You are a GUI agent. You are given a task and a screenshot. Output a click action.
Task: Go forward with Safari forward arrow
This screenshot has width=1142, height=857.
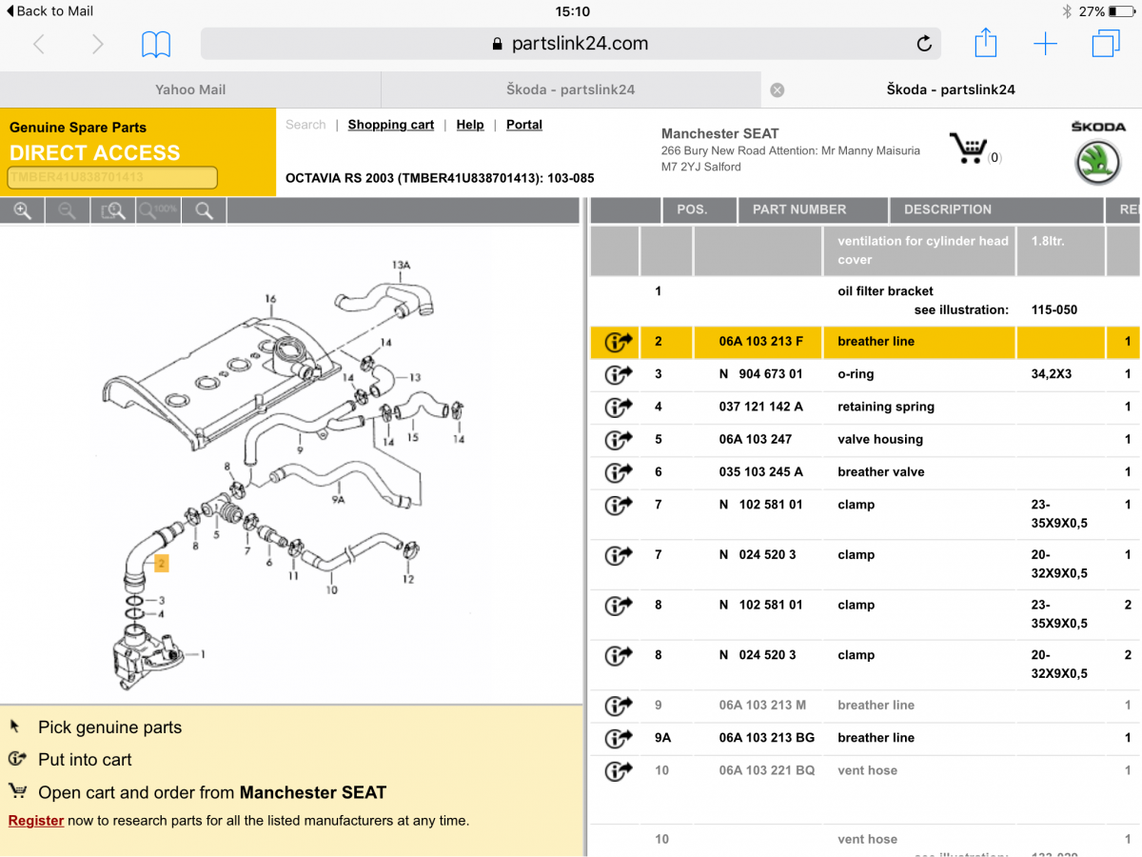(x=97, y=44)
